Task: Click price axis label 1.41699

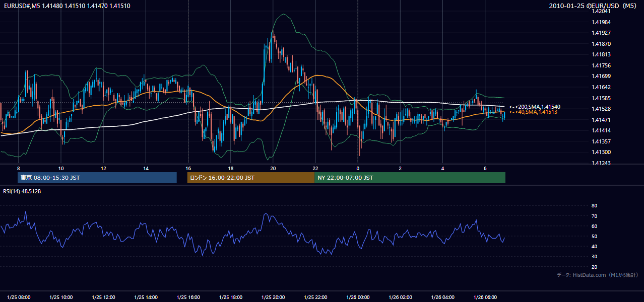Action: click(x=600, y=76)
